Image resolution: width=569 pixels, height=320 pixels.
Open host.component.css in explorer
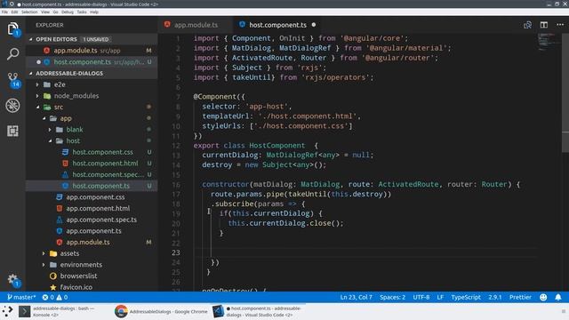(92, 152)
